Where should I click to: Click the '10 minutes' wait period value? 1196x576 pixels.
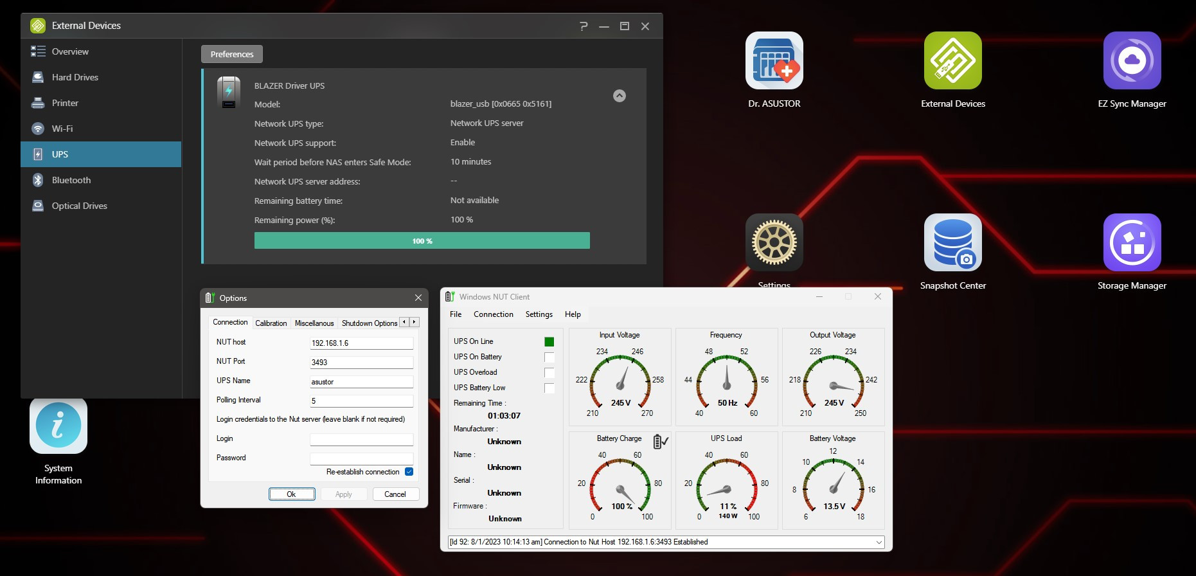pyautogui.click(x=470, y=161)
